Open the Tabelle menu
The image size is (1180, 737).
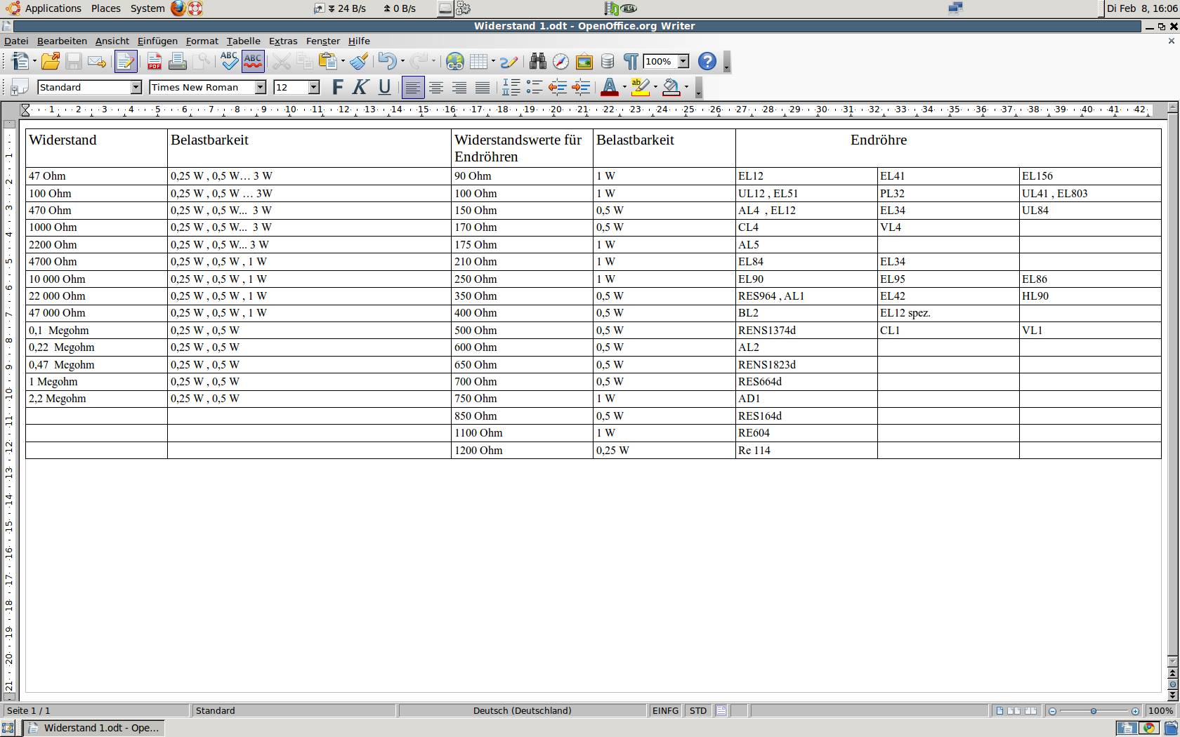pos(243,41)
